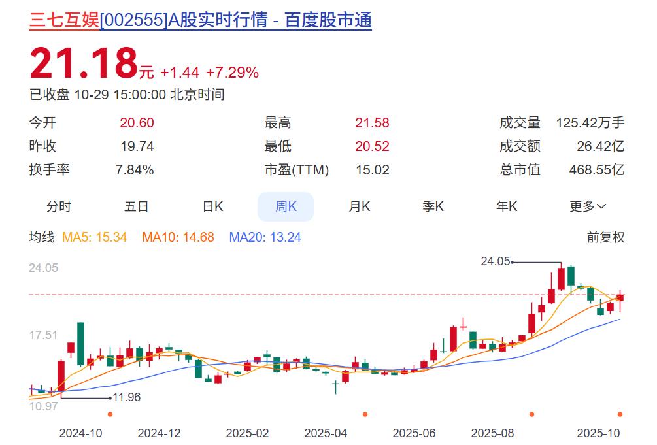Toggle the MA20 moving average label
This screenshot has height=445, width=657.
pyautogui.click(x=265, y=237)
